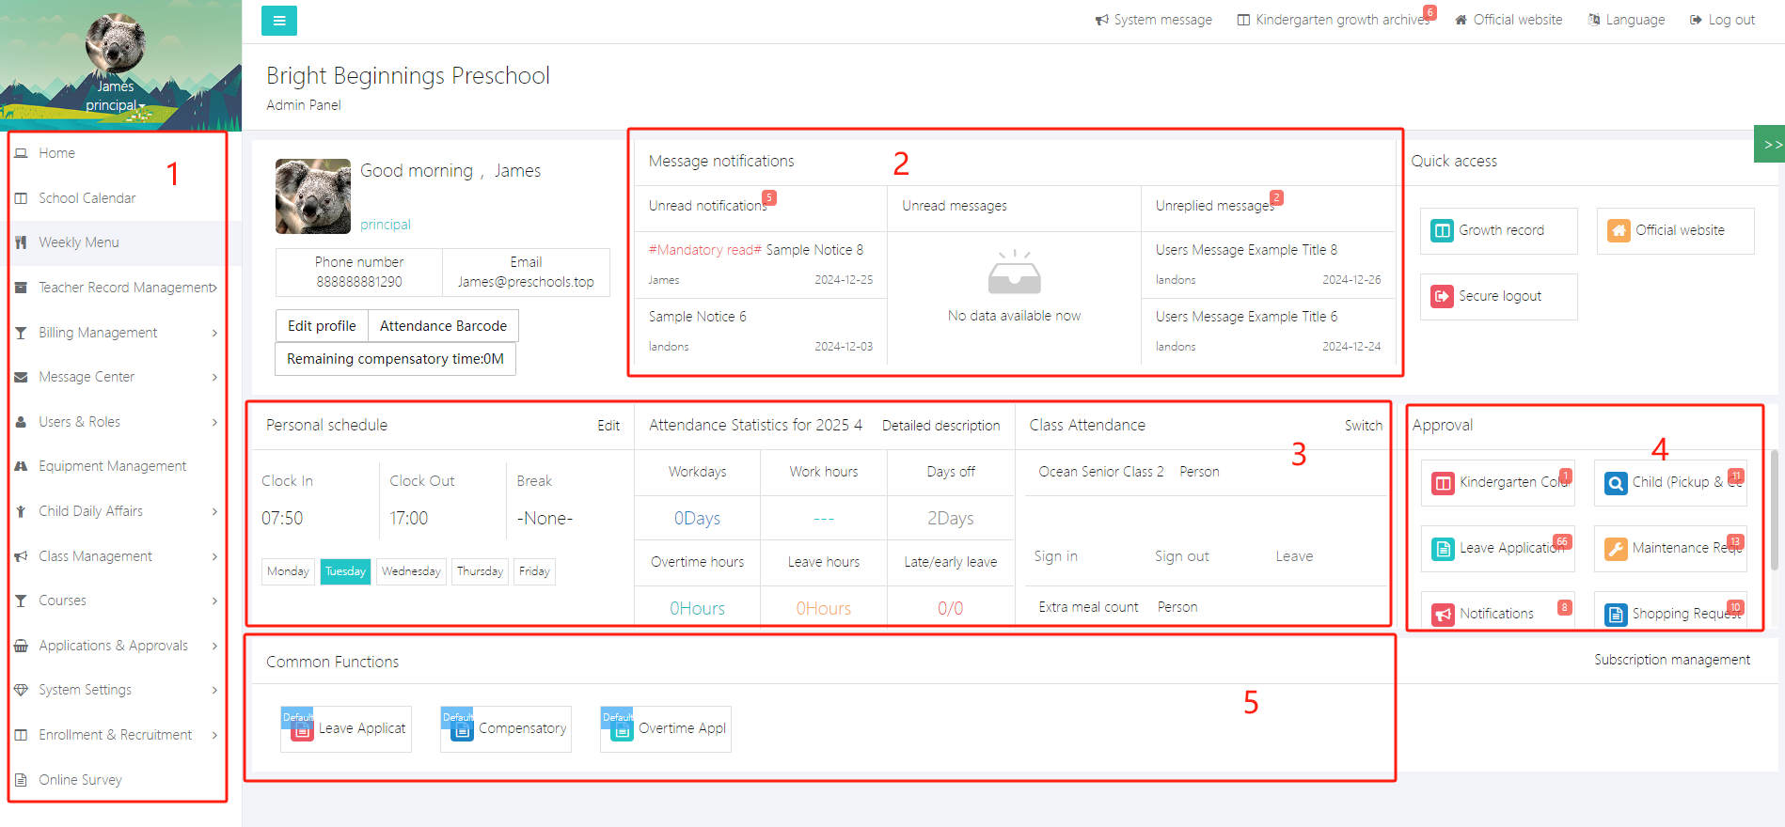The image size is (1785, 827).
Task: Click the Secure logout icon
Action: click(1442, 296)
